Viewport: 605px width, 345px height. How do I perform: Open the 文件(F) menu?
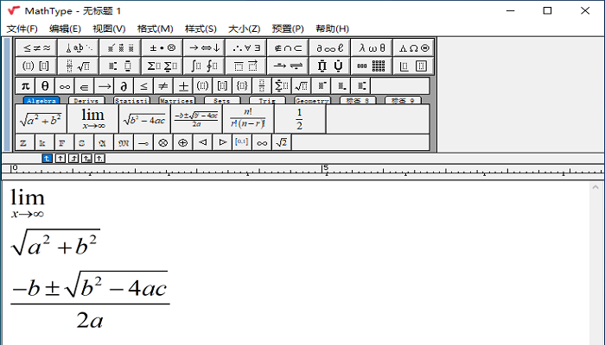pos(22,28)
